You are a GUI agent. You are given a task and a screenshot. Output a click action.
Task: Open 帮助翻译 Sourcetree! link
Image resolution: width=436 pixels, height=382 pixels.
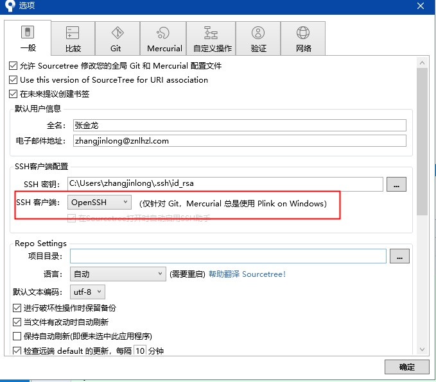click(x=247, y=274)
